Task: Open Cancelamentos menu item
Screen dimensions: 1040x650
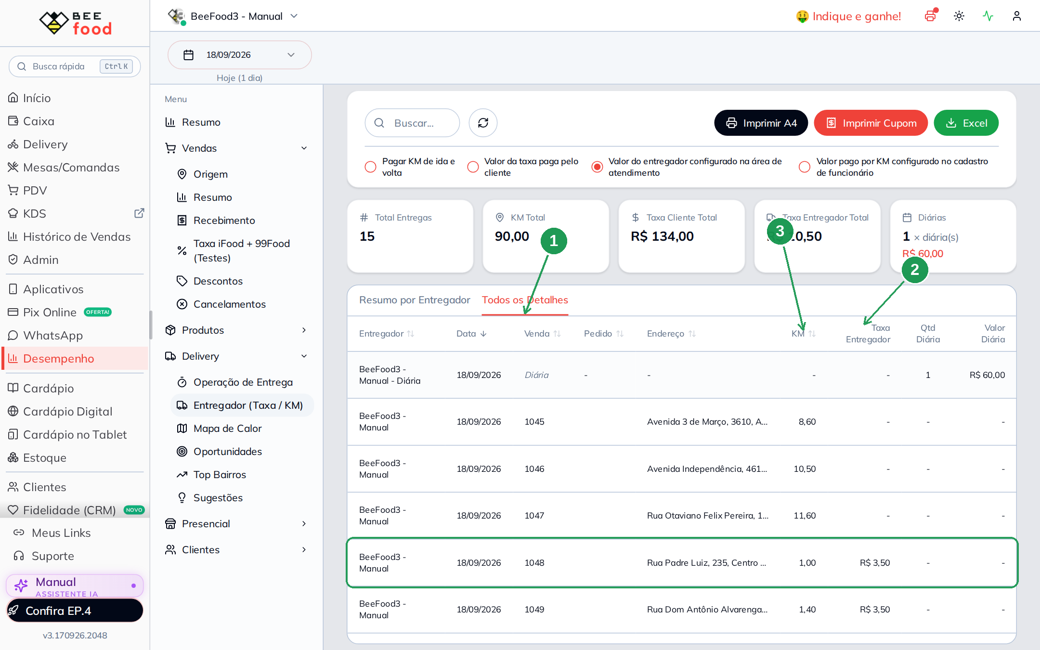Action: tap(242, 304)
